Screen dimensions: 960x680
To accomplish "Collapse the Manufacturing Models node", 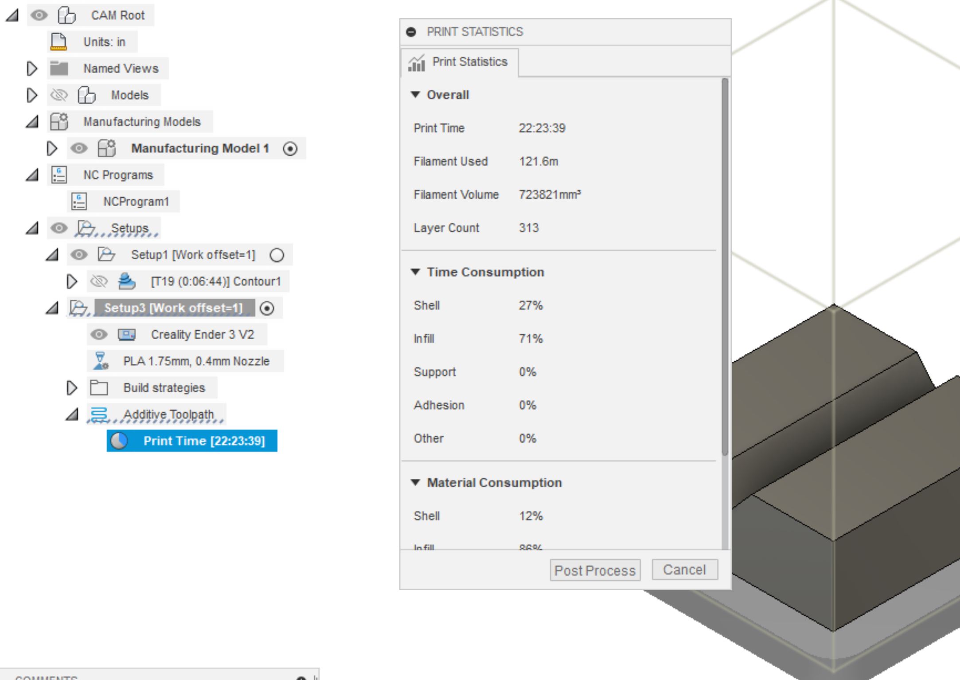I will coord(32,121).
